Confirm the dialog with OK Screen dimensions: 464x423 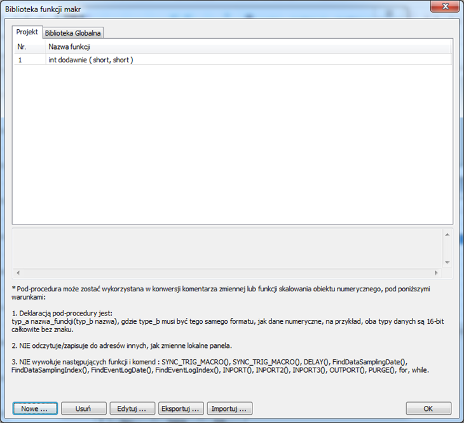pos(428,408)
